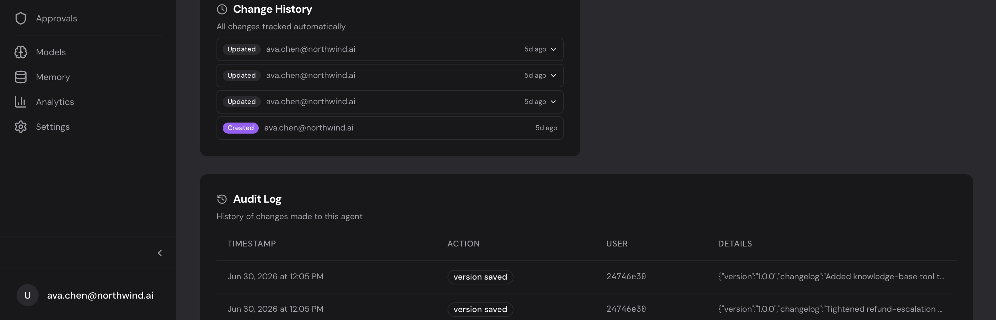The width and height of the screenshot is (996, 320).
Task: Click the TIMESTAMP column header
Action: [x=252, y=244]
